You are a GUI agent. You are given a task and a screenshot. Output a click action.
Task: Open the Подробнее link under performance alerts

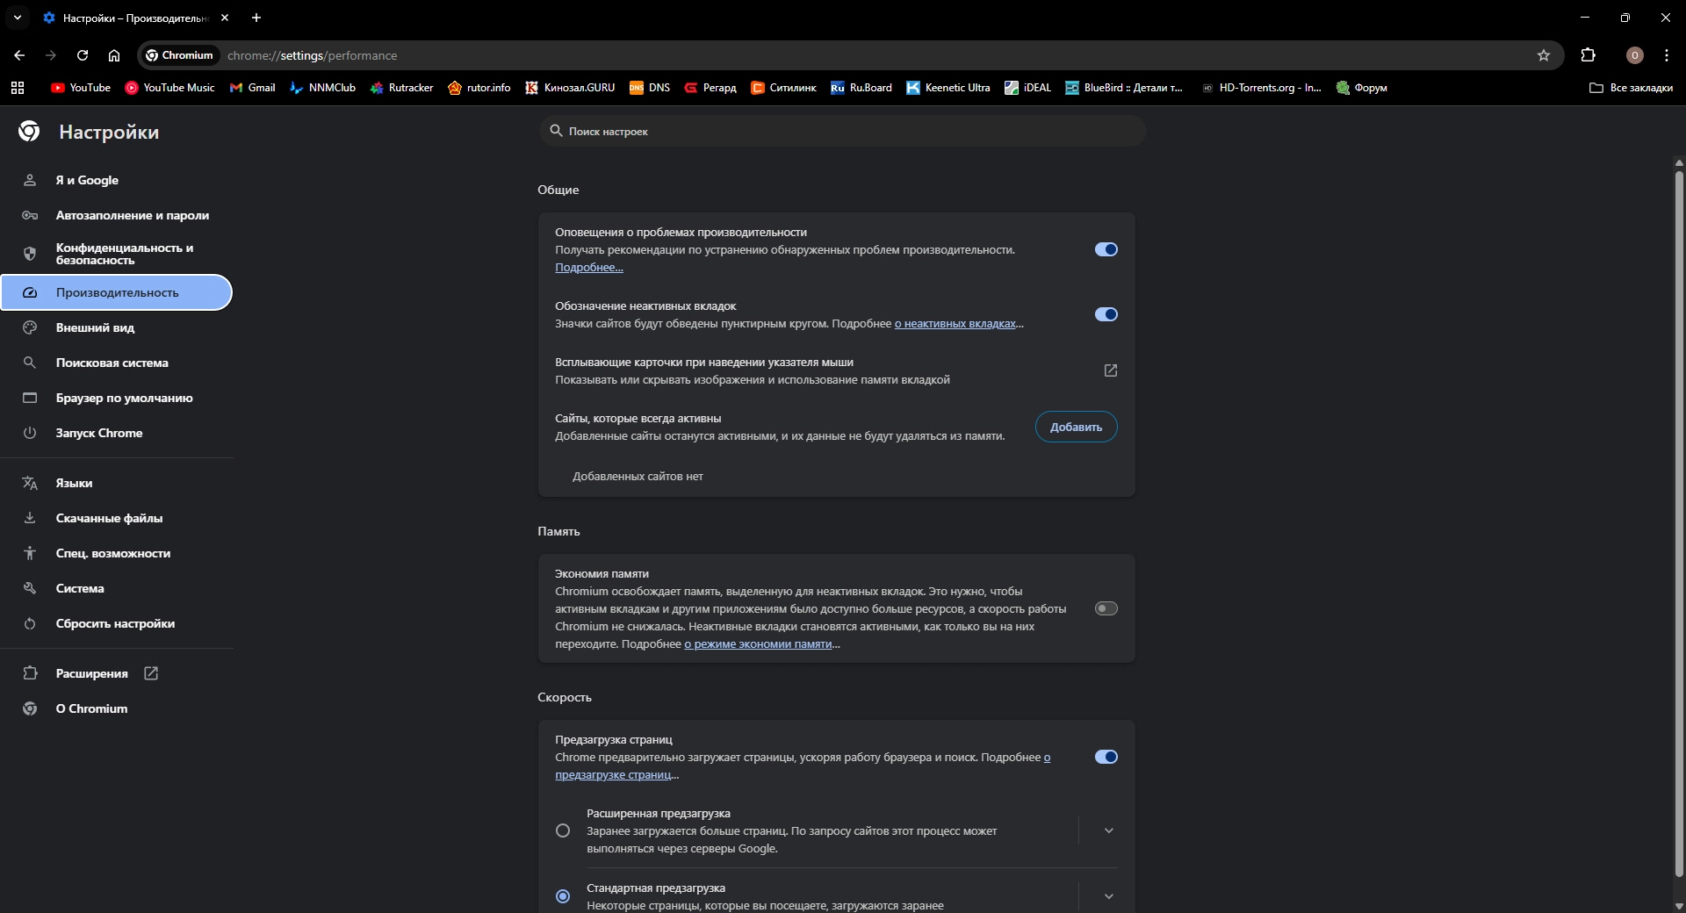588,268
